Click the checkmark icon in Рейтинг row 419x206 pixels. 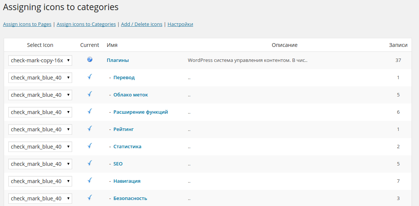[x=90, y=129]
